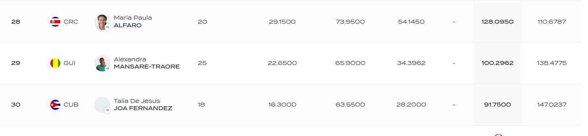Open Alexandra Mansare-Traore's profile photo
Viewport: 588px width, 136px height.
102,63
